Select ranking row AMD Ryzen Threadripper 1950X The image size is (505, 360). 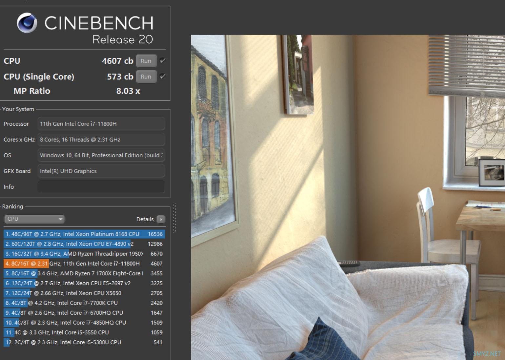(x=84, y=254)
